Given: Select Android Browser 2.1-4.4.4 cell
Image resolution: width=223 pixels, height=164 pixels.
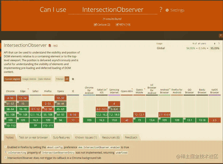Looking at the screenshot, I should click(x=164, y=115).
